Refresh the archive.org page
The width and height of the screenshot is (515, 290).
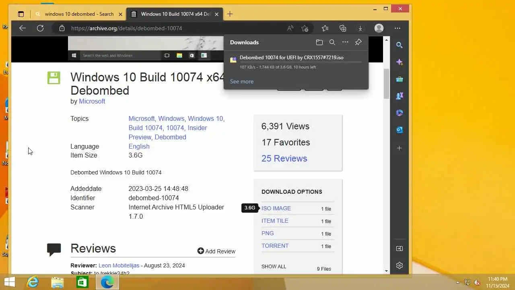point(40,28)
